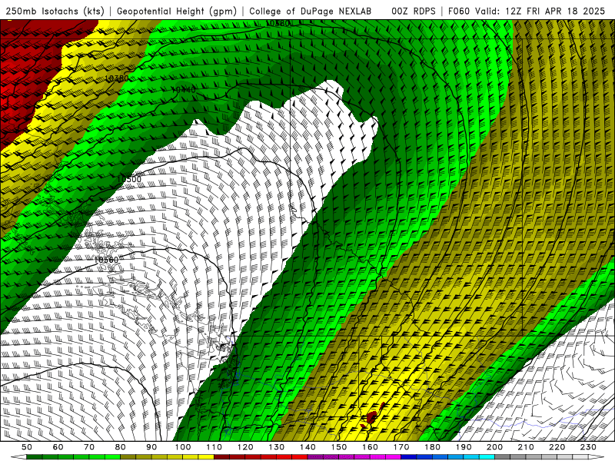Screen dimensions: 615x461
Task: Click the 200 kt legend value
Action: [495, 447]
